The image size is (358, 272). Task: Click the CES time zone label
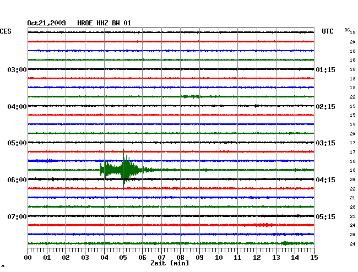coord(6,31)
